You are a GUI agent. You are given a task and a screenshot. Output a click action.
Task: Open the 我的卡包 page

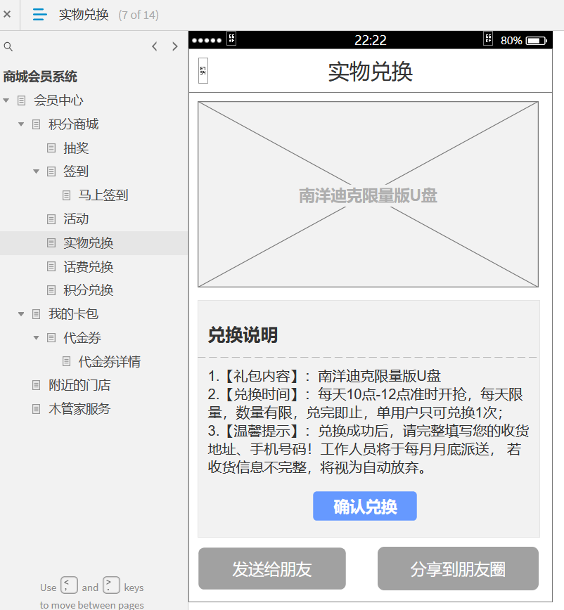(x=74, y=314)
